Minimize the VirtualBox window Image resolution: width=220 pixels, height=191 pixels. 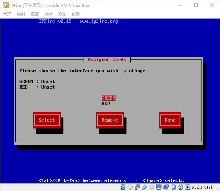pyautogui.click(x=181, y=5)
